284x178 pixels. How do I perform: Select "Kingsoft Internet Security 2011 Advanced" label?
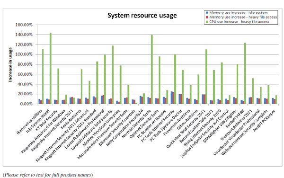click(62, 135)
